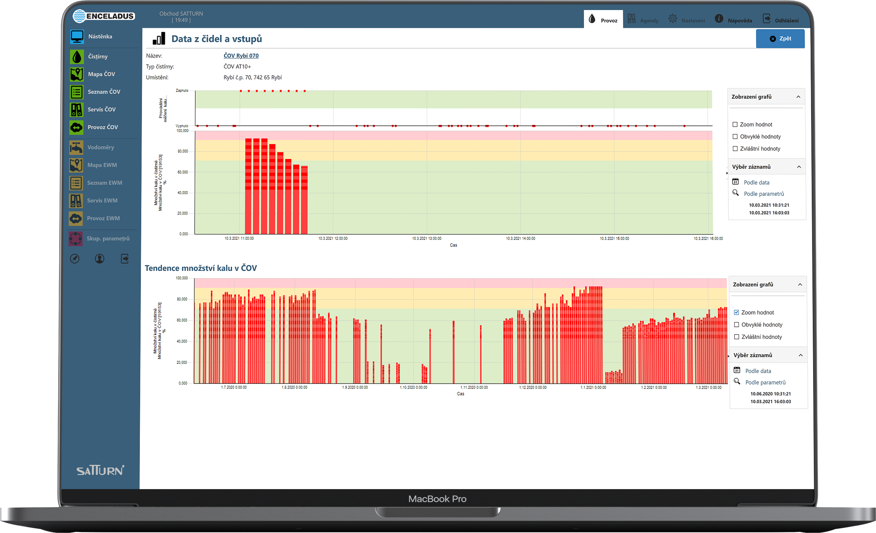Click the Čistírny water drop icon
Viewport: 876px width, 533px height.
[x=77, y=57]
